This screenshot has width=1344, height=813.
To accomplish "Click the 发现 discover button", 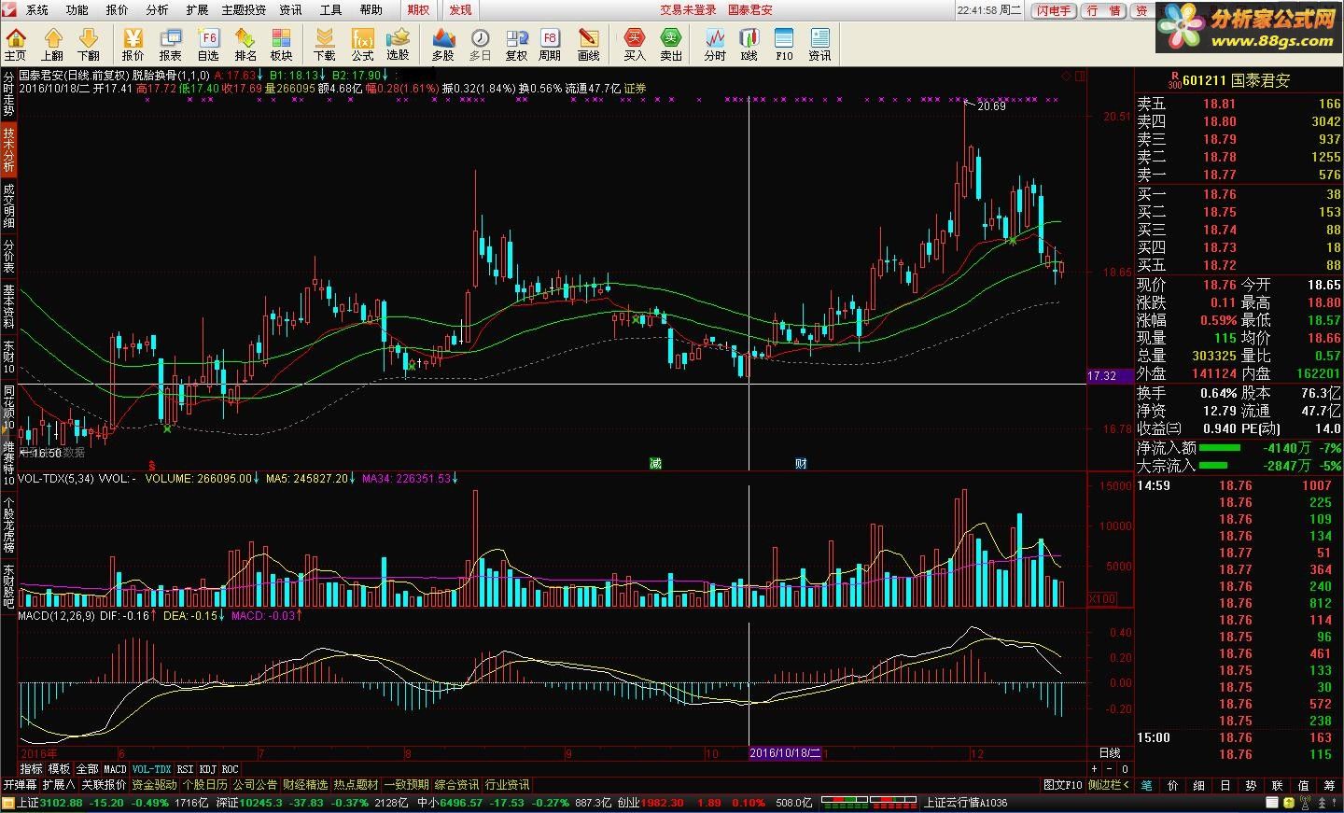I will (x=460, y=10).
